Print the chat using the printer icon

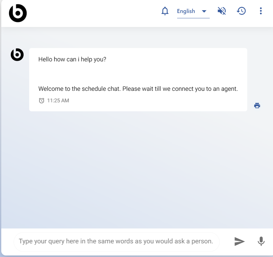(x=257, y=105)
